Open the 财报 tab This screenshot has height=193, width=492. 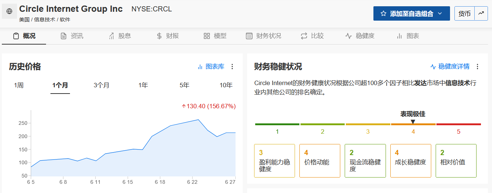point(168,36)
